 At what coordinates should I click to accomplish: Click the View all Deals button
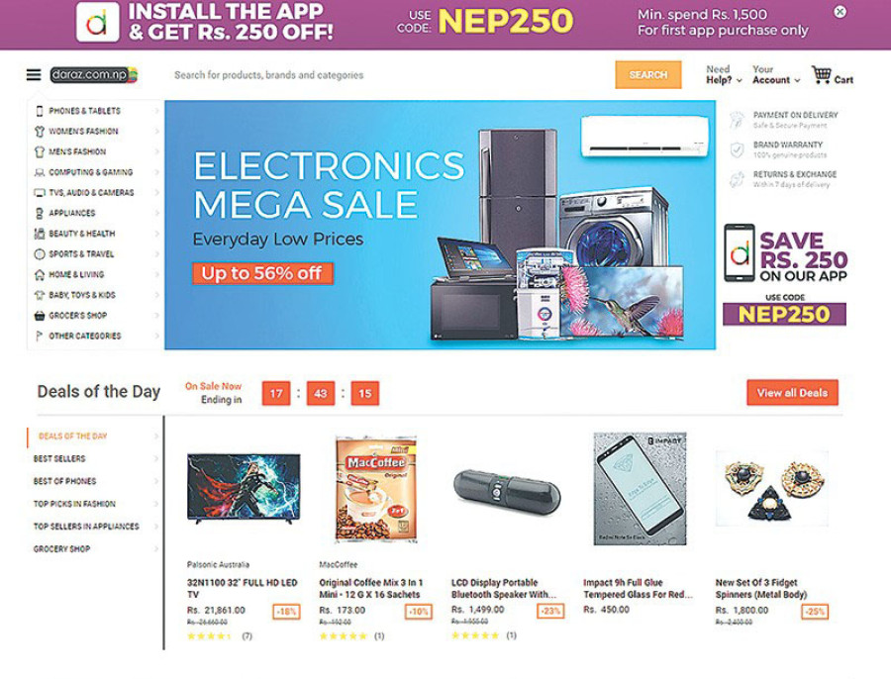792,393
